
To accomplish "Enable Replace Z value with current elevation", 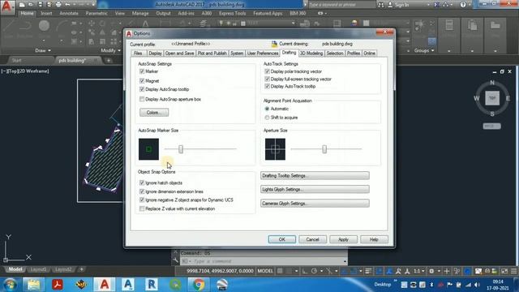I will (142, 209).
